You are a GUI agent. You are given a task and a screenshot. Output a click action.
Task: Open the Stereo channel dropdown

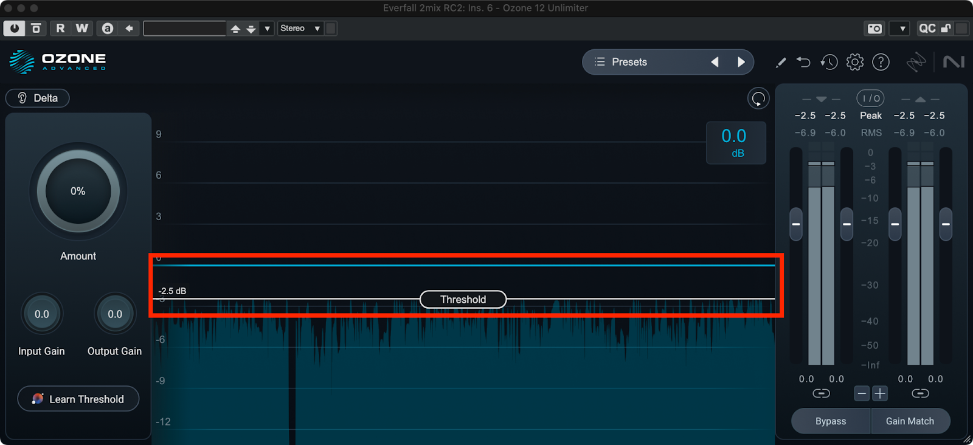pyautogui.click(x=300, y=29)
